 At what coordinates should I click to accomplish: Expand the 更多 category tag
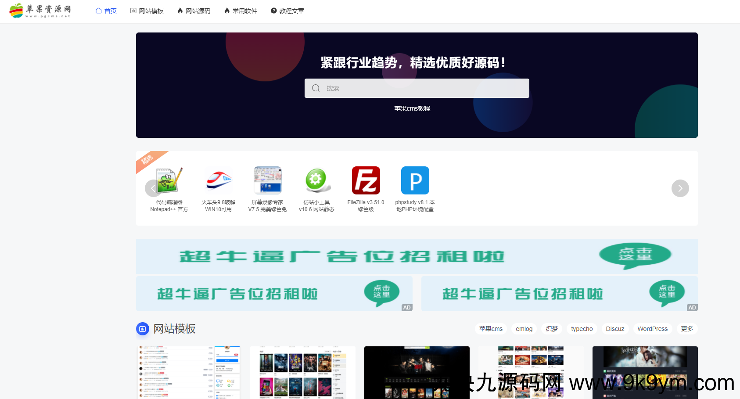[687, 329]
